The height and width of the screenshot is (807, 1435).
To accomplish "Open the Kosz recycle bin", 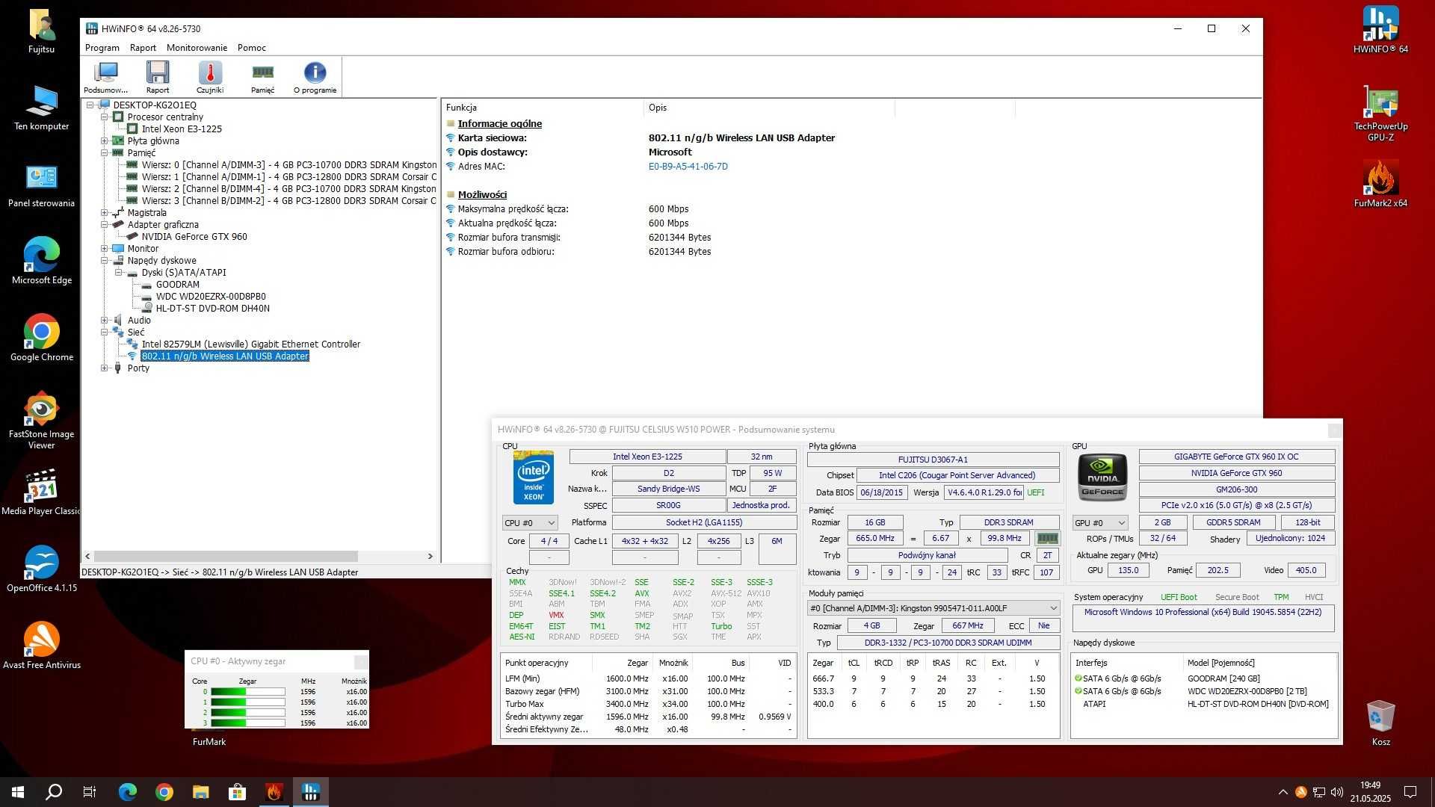I will click(x=1380, y=723).
